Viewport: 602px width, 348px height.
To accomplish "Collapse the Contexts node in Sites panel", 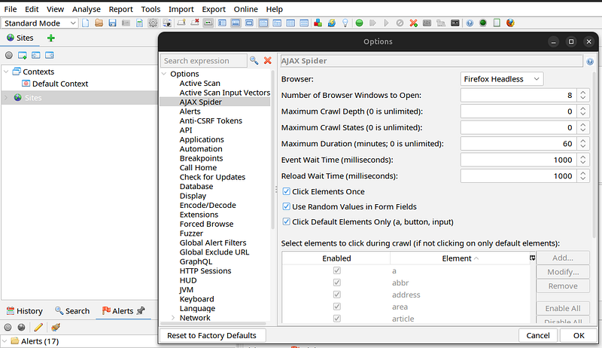I will pos(6,72).
